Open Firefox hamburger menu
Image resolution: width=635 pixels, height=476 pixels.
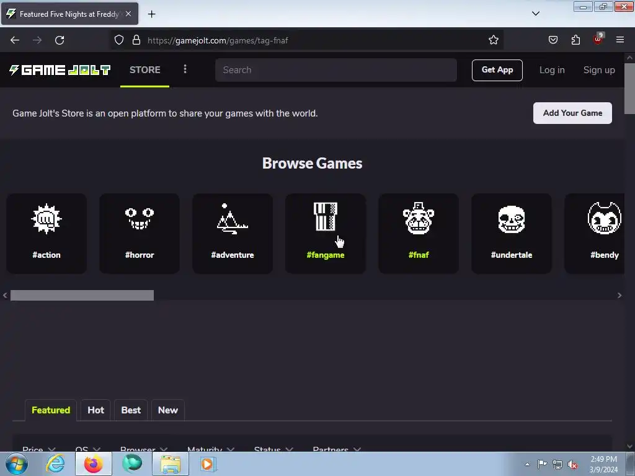[620, 40]
